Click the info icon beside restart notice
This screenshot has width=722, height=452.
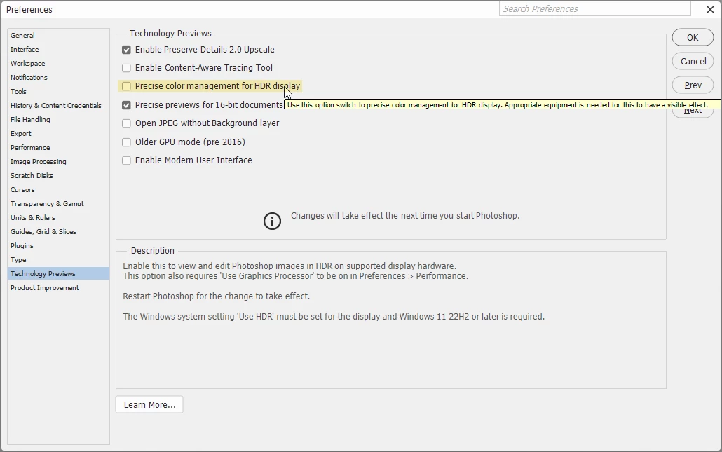click(272, 221)
